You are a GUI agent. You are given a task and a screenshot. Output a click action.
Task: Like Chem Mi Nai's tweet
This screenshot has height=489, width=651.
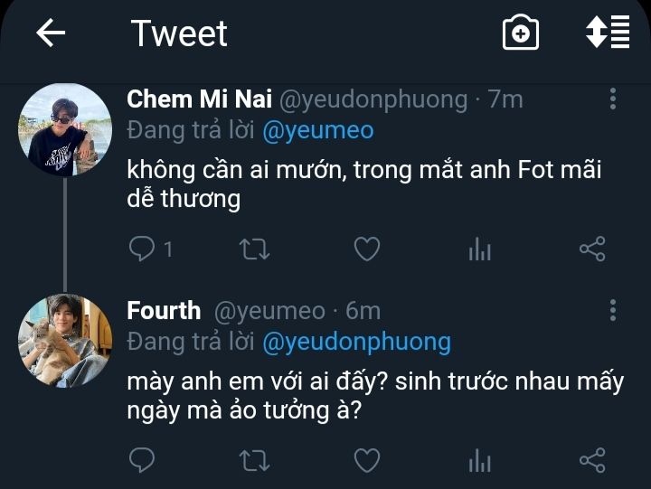coord(366,249)
